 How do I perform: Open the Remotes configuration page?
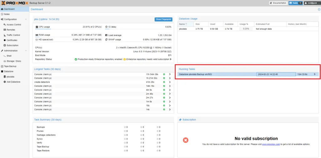[11, 30]
